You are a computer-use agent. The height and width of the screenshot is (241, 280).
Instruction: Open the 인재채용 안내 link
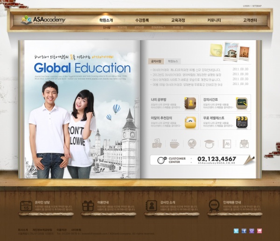(x=232, y=202)
